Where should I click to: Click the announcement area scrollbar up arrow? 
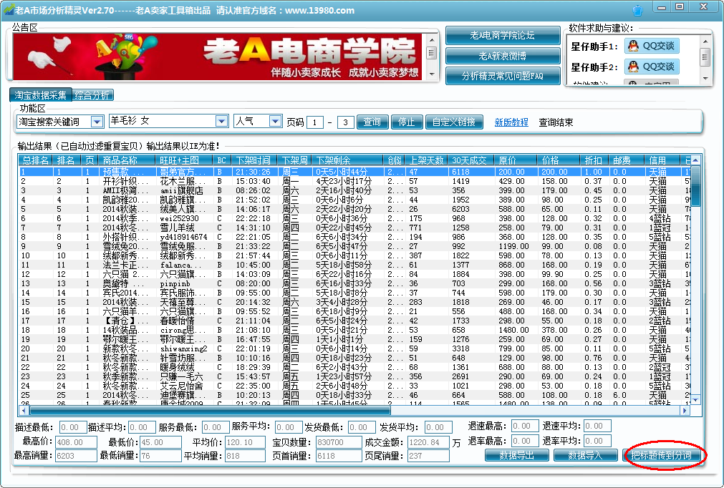[432, 40]
